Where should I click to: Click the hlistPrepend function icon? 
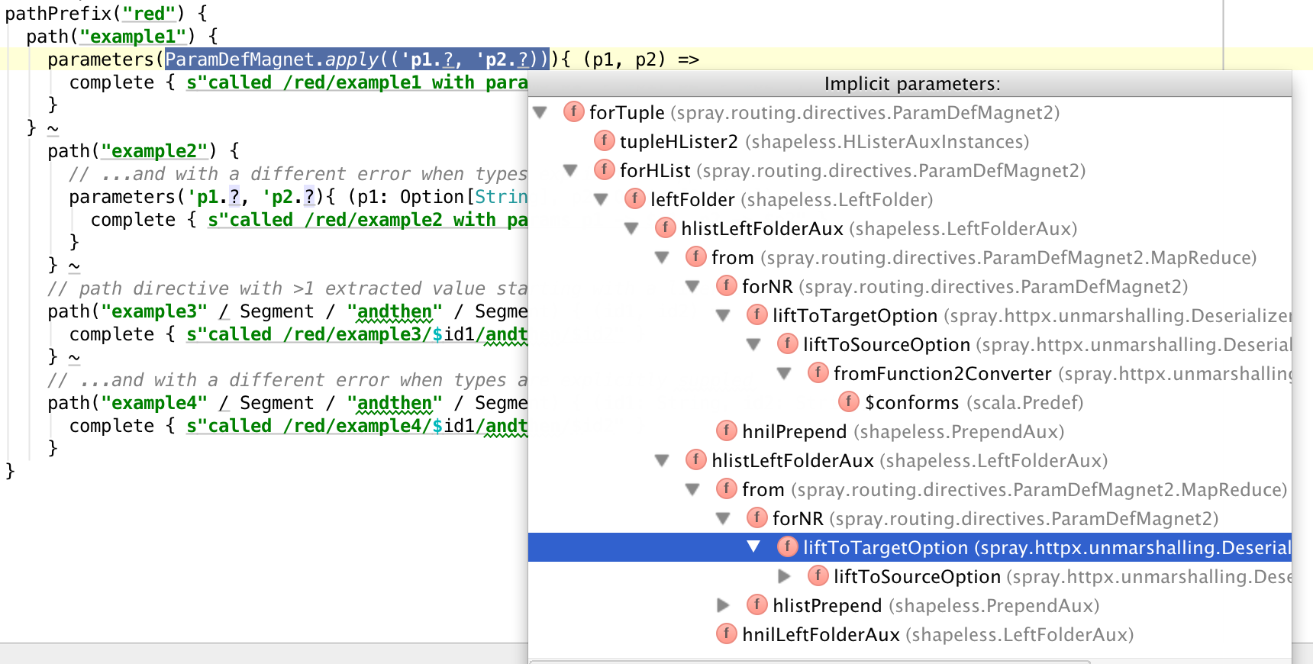pos(757,604)
